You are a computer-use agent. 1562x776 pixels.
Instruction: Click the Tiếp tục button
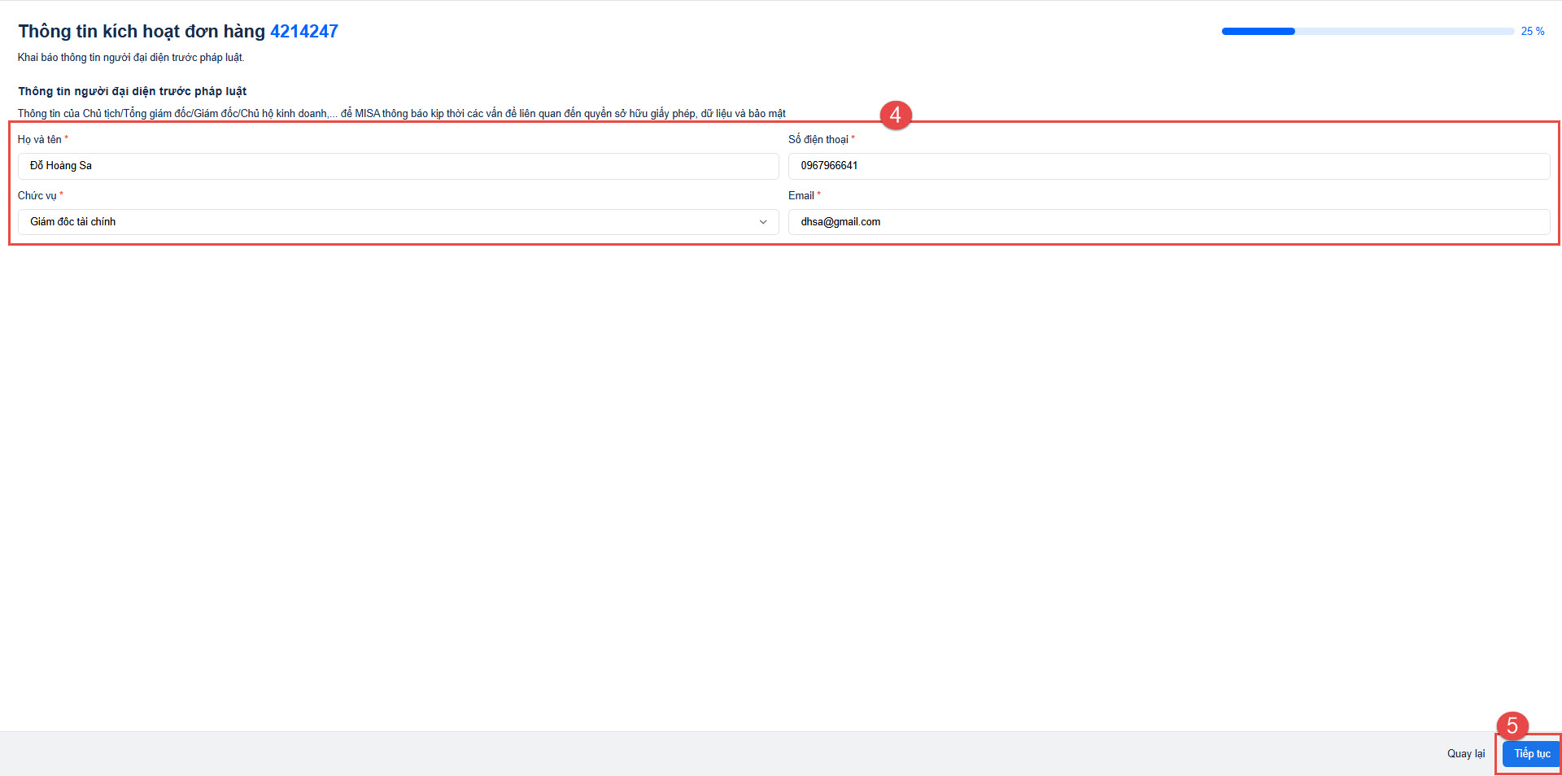coord(1532,754)
